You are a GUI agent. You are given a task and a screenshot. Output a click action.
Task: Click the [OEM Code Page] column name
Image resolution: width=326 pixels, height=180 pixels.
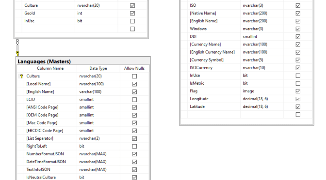click(x=50, y=115)
